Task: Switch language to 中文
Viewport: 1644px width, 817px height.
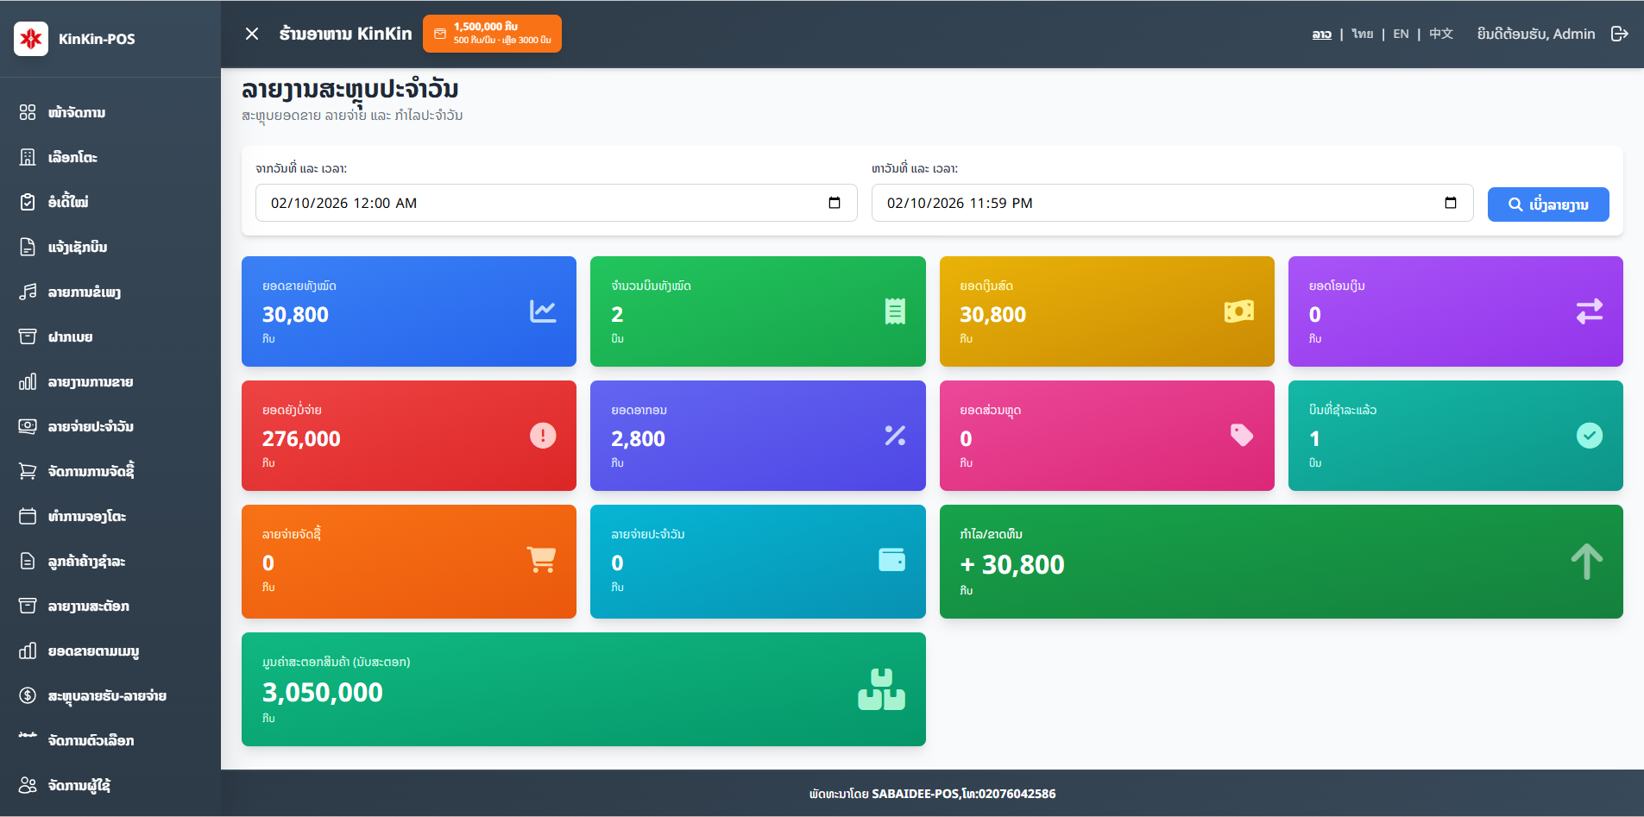Action: coord(1440,34)
